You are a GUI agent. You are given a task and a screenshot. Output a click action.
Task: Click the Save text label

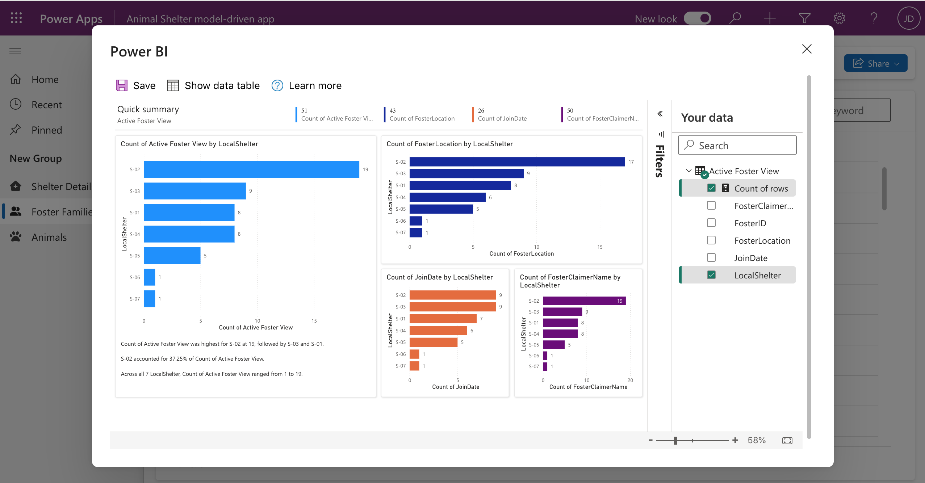[x=144, y=85]
